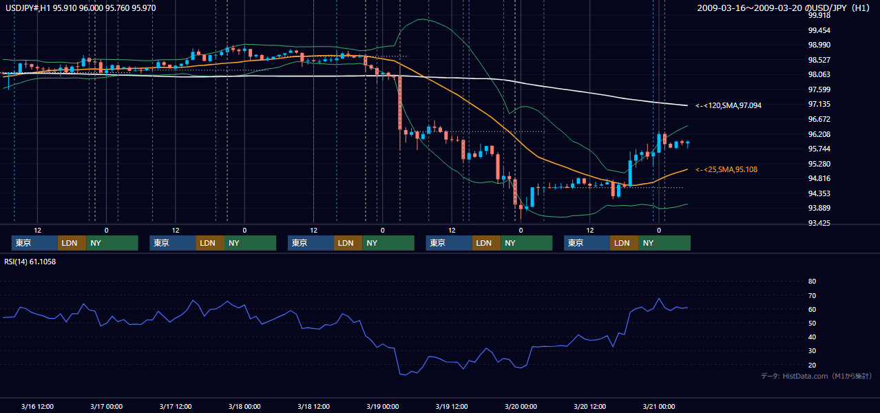Click the 3/19 00:00 time axis label
The image size is (880, 413).
tap(383, 406)
